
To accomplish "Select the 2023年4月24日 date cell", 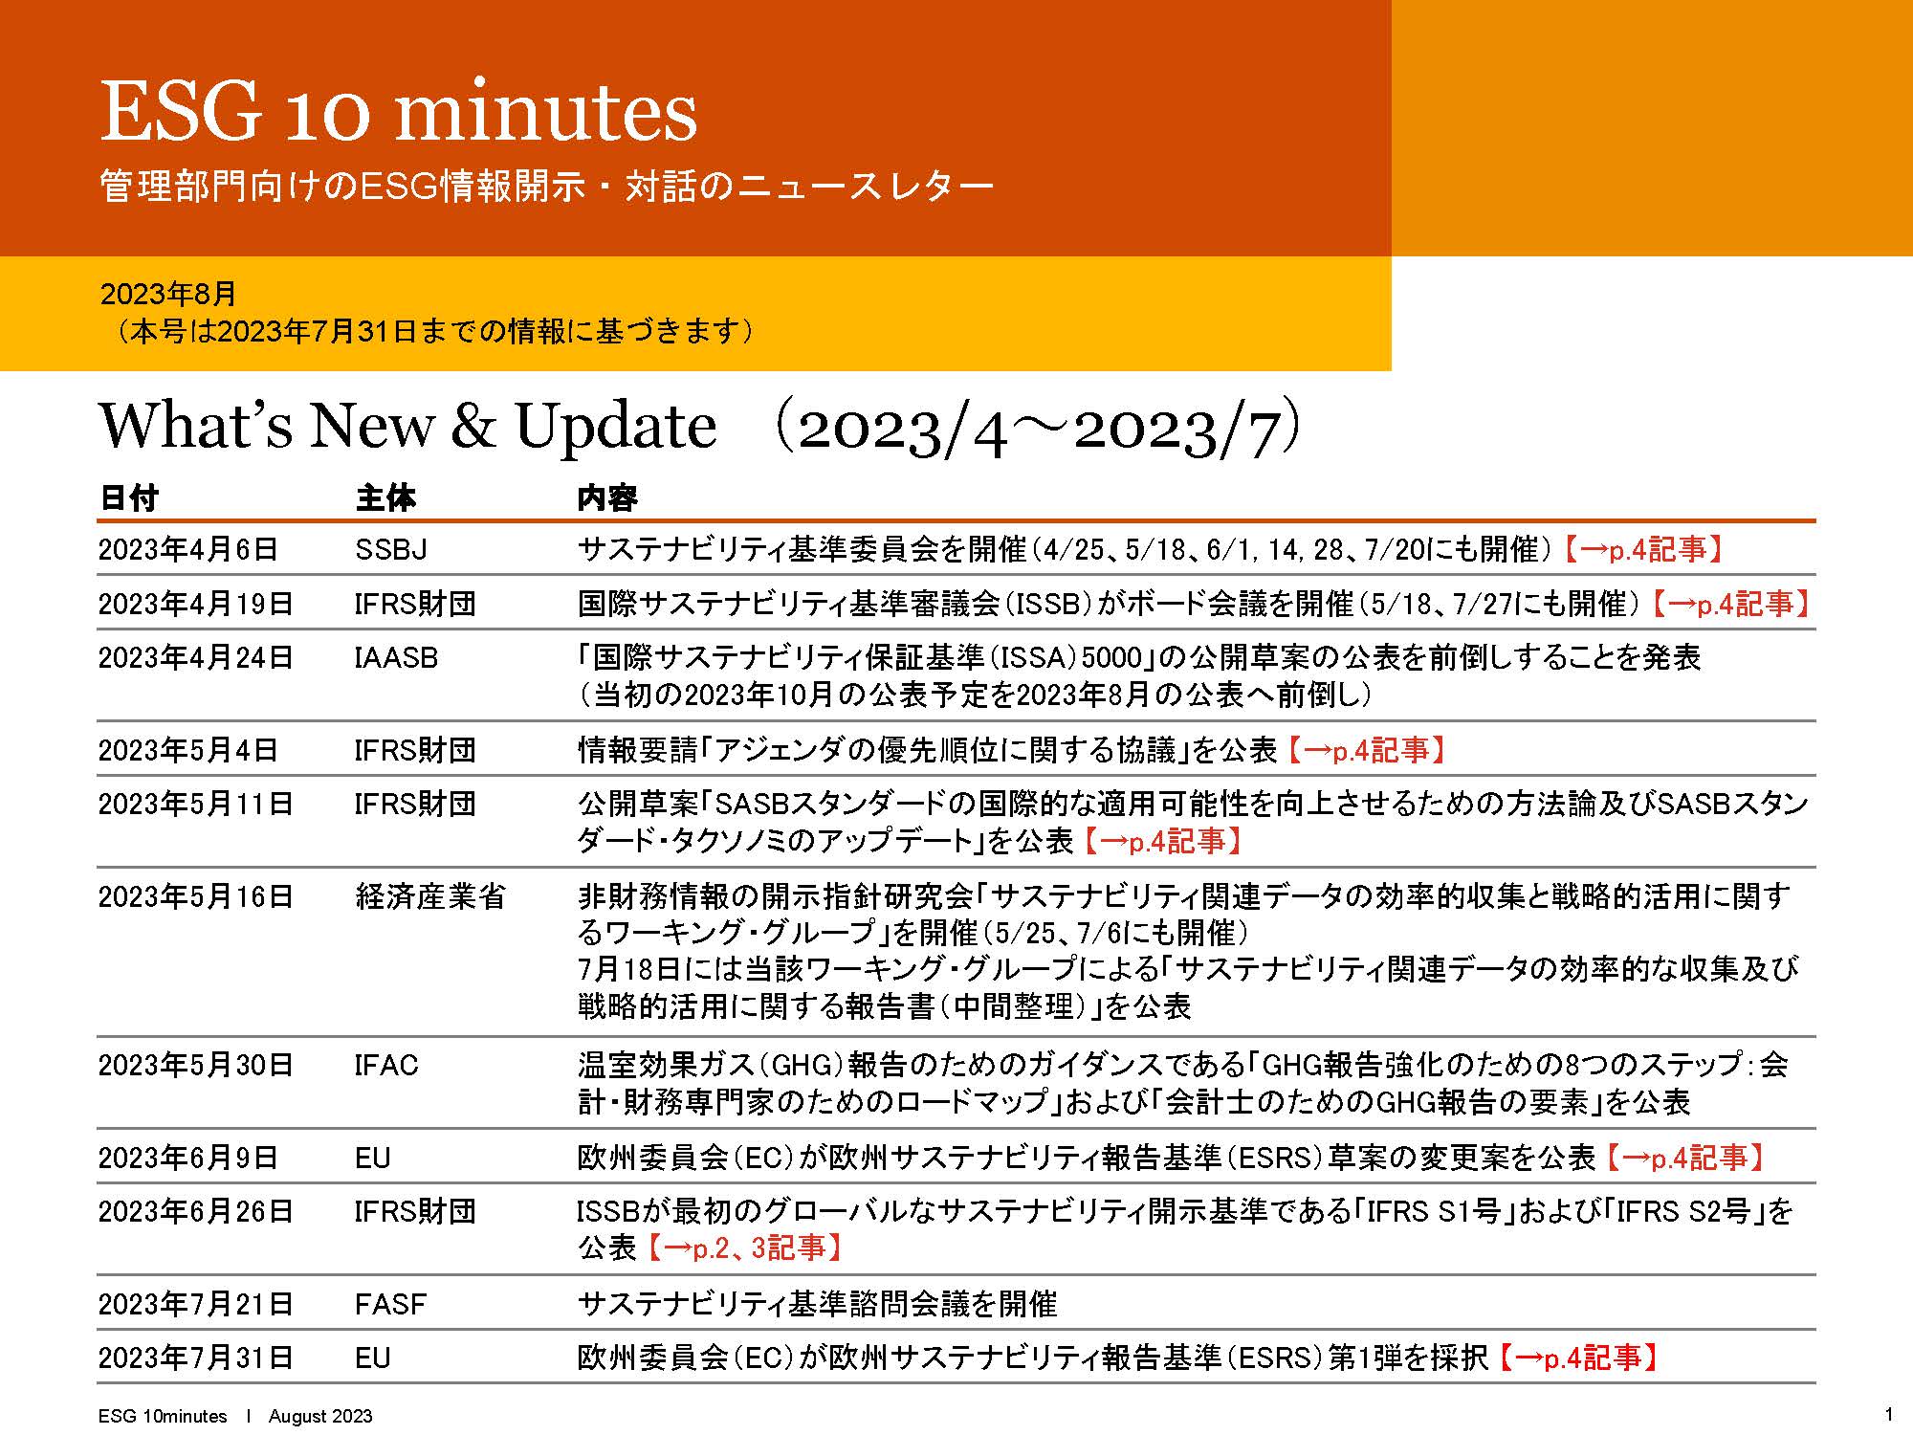I will pos(195,658).
